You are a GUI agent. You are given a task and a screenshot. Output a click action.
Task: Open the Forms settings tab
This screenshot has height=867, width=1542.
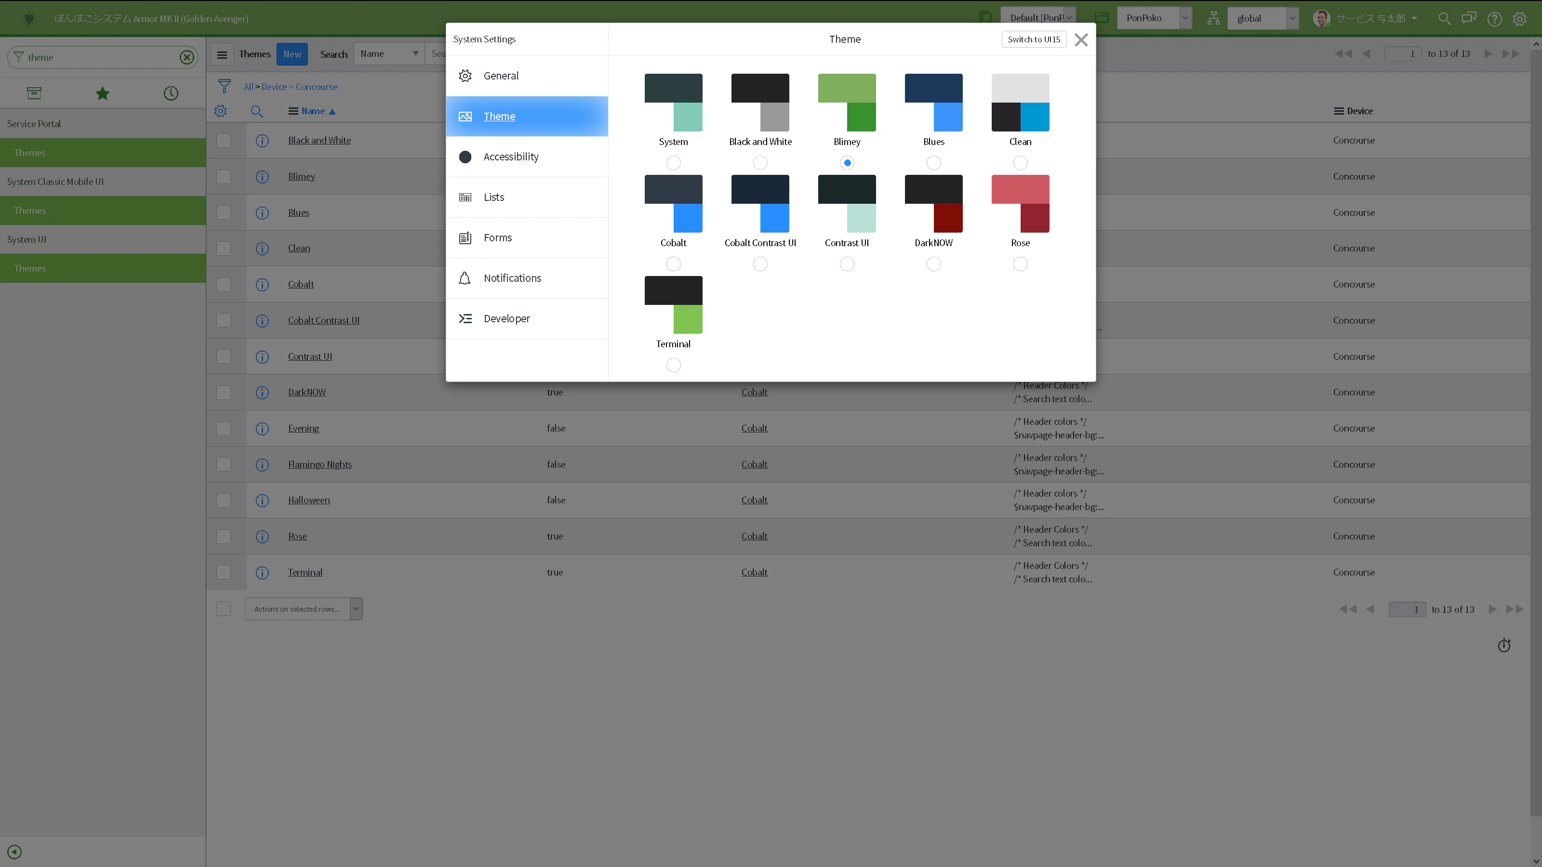pos(527,237)
